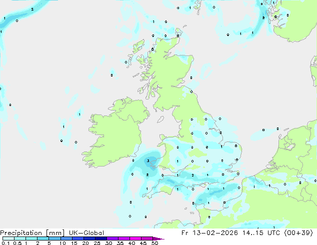Click the 'UK-Global' model label

pyautogui.click(x=86, y=233)
